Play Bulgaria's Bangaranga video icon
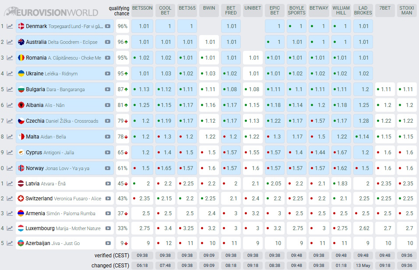 (x=108, y=89)
